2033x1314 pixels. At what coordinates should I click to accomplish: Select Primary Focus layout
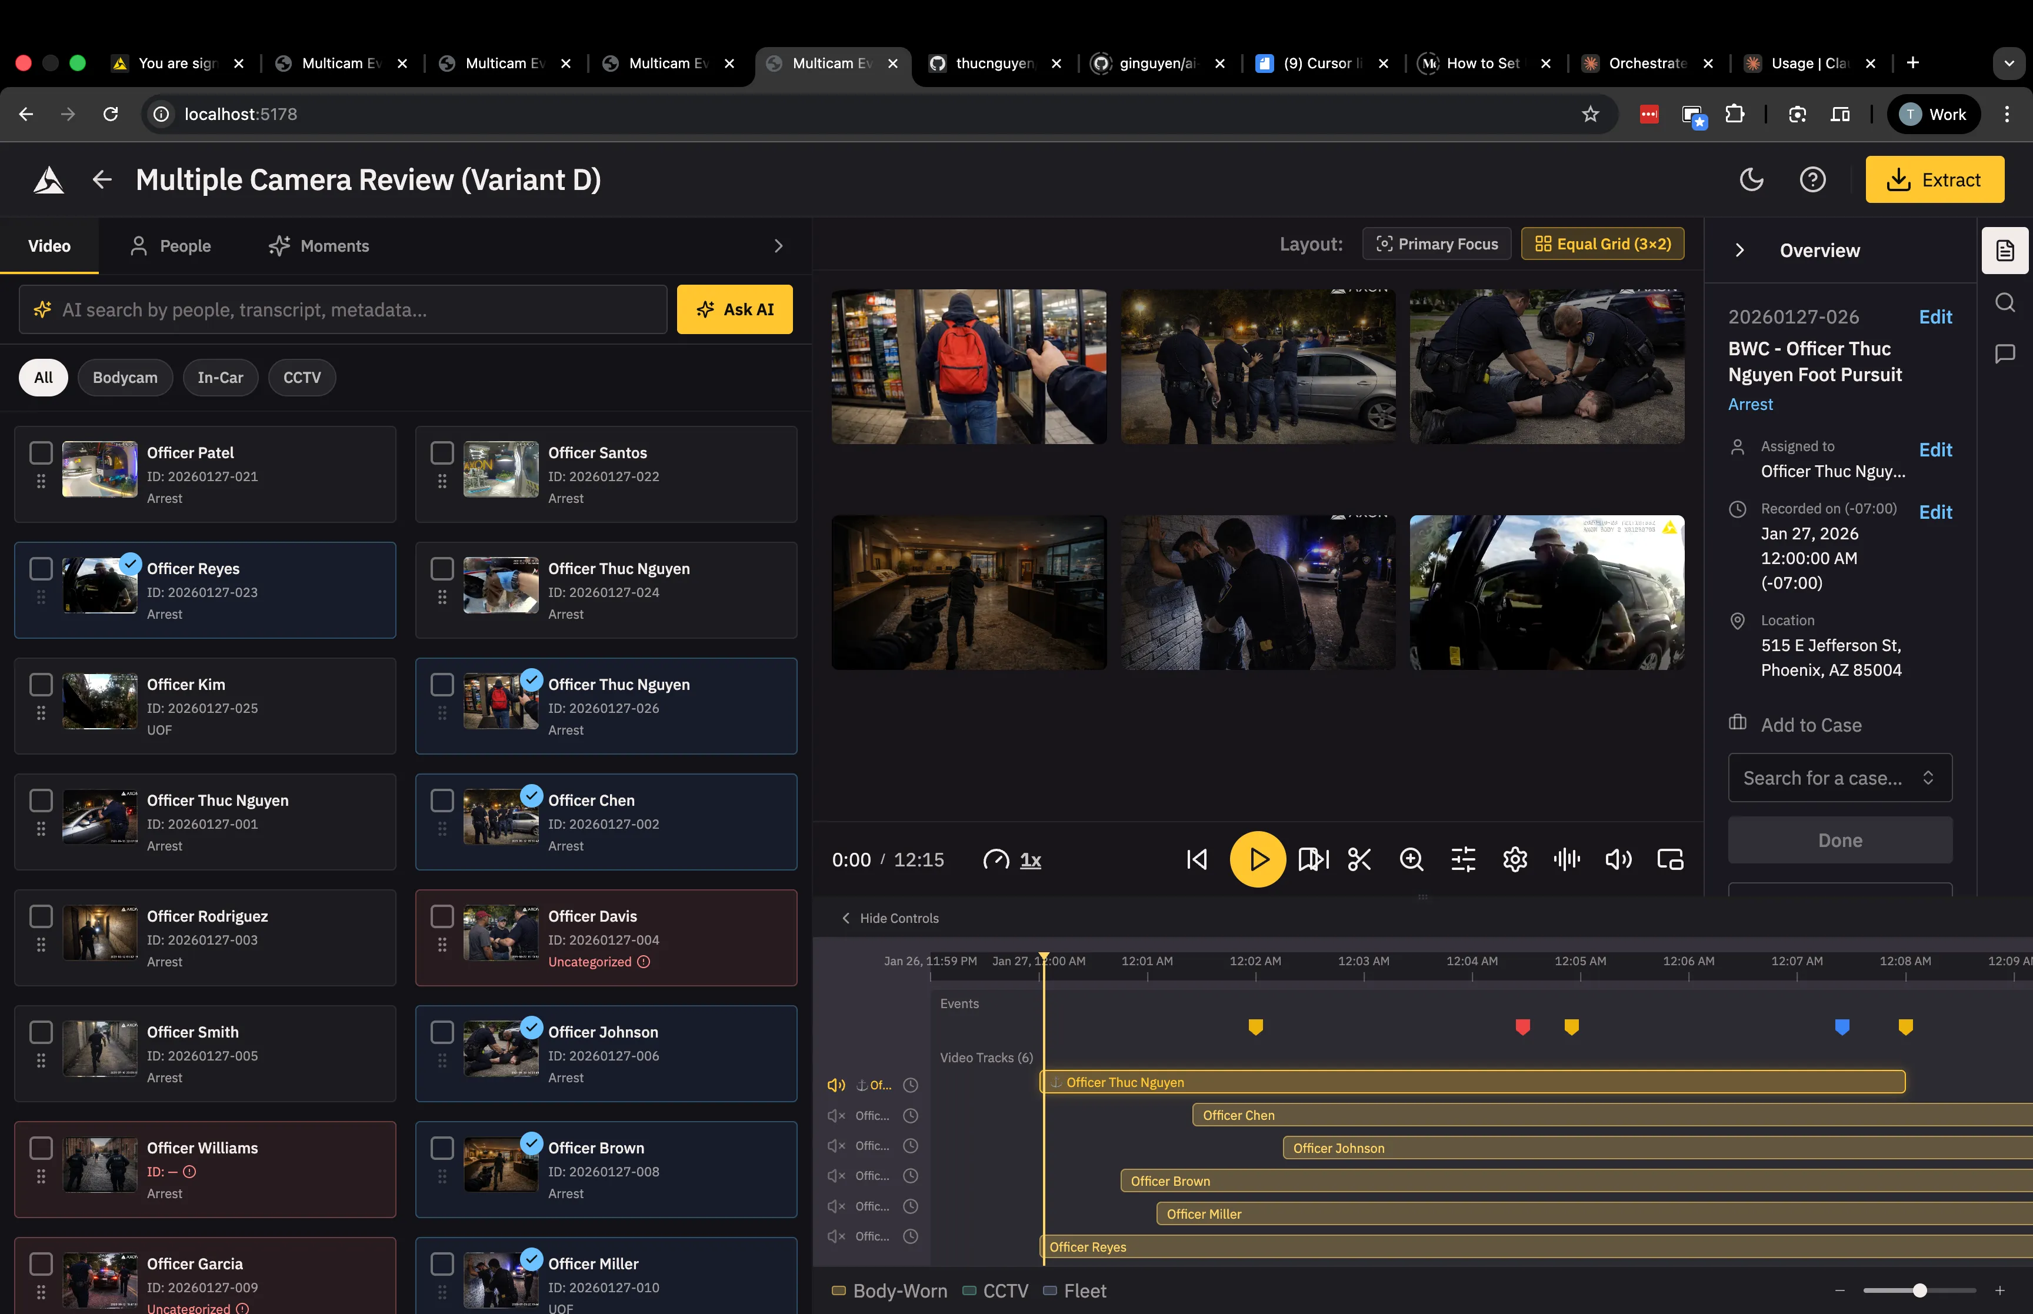point(1437,244)
